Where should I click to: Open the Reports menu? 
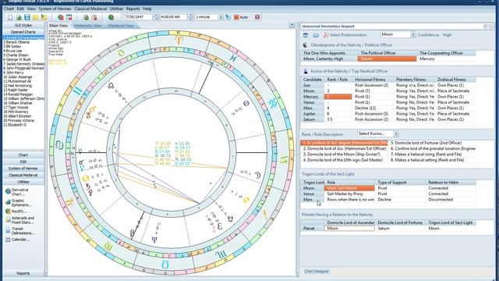coord(133,9)
